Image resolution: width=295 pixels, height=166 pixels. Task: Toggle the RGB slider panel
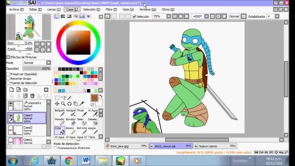tap(63, 17)
